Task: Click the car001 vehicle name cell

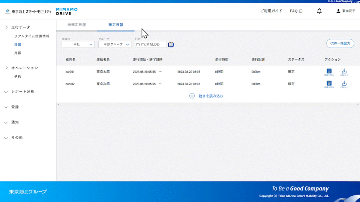Action: 70,72
